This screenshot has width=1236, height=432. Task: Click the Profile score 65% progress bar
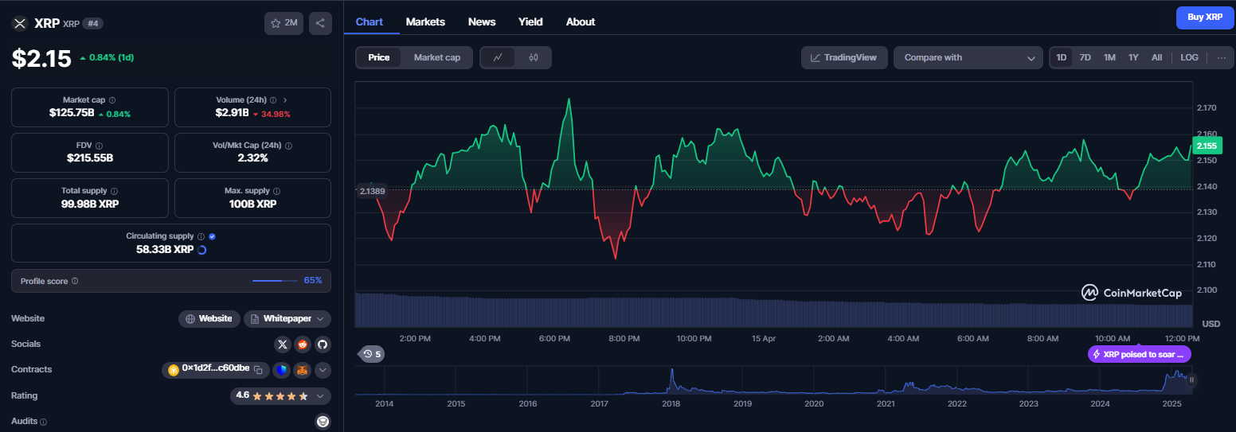tap(275, 281)
